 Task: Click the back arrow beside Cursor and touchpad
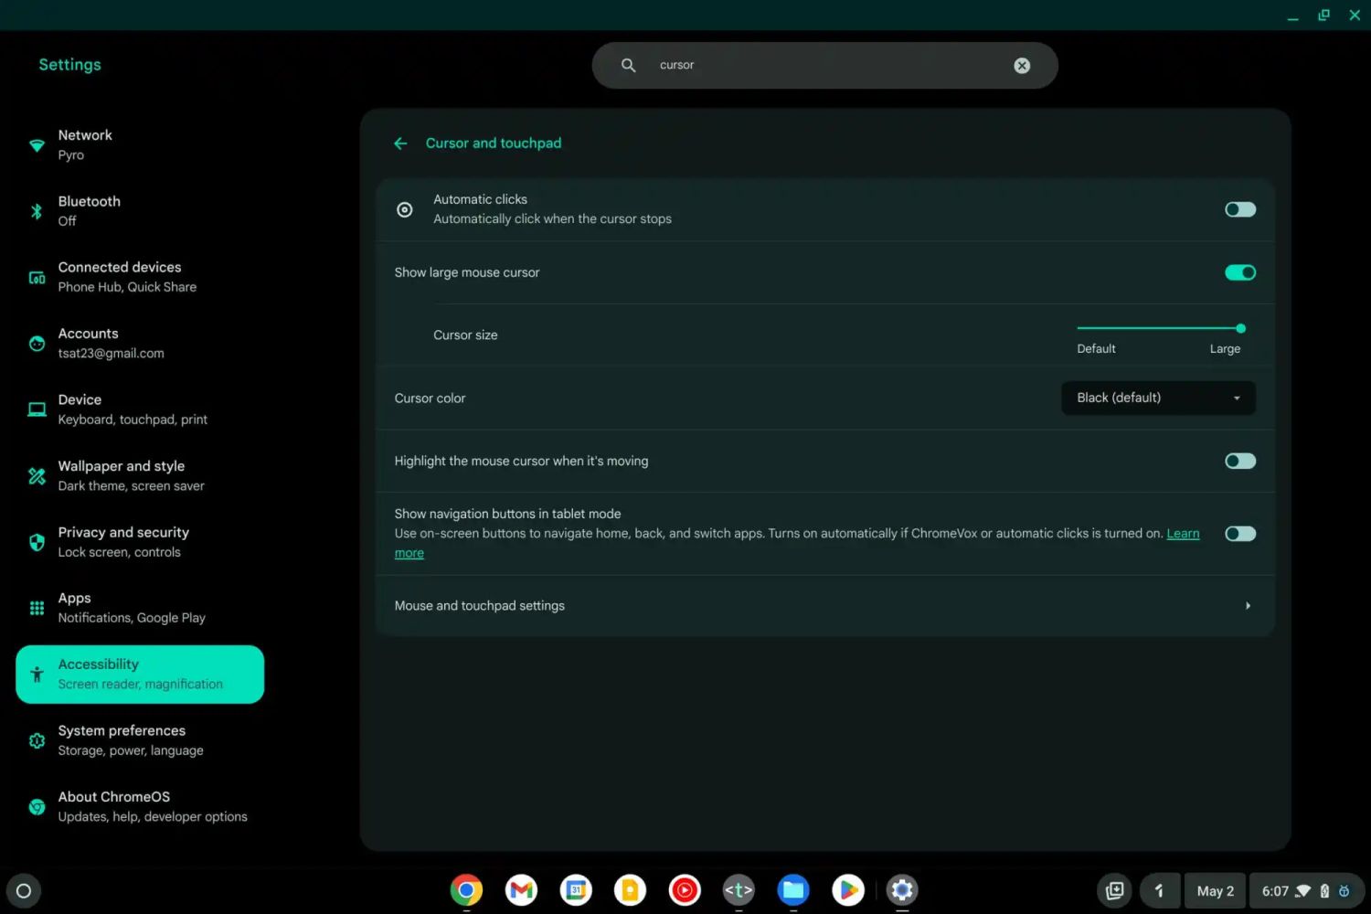(400, 143)
